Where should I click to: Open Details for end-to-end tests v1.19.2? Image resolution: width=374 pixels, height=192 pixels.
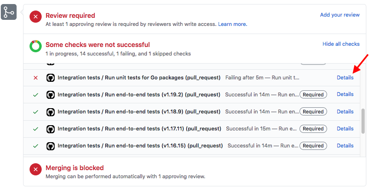click(345, 94)
